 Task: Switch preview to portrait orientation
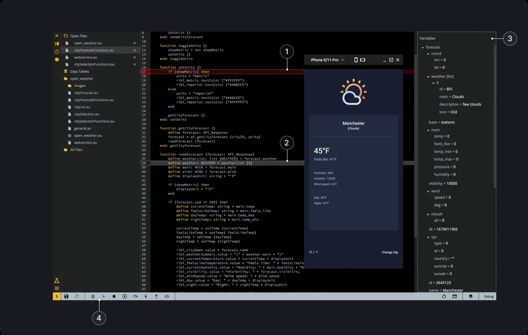click(356, 60)
